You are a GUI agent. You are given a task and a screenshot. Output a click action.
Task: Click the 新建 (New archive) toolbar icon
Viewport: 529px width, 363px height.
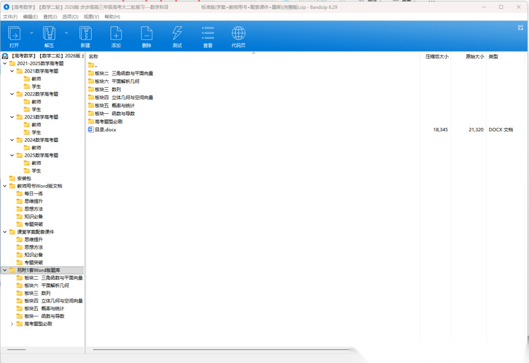click(85, 34)
